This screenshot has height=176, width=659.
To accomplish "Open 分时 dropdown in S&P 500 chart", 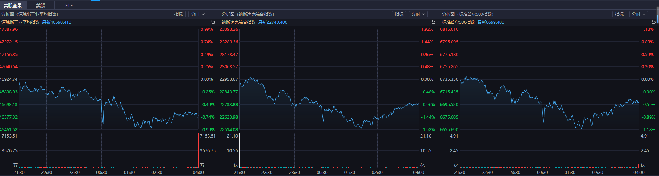I will 638,14.
